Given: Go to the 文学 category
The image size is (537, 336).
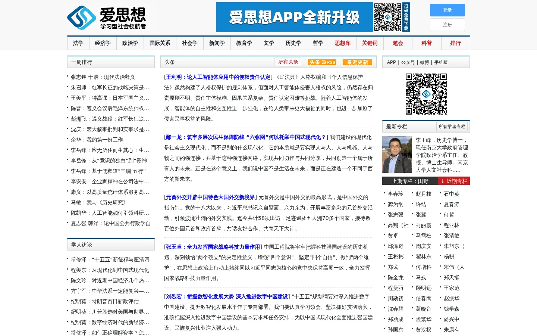Looking at the screenshot, I should pos(269,43).
